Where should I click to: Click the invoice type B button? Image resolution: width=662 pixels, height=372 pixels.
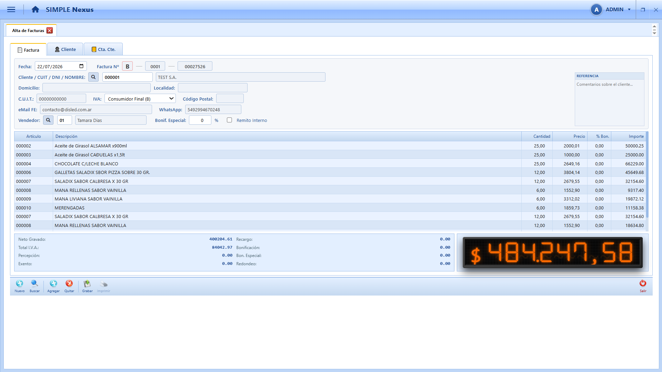tap(128, 66)
